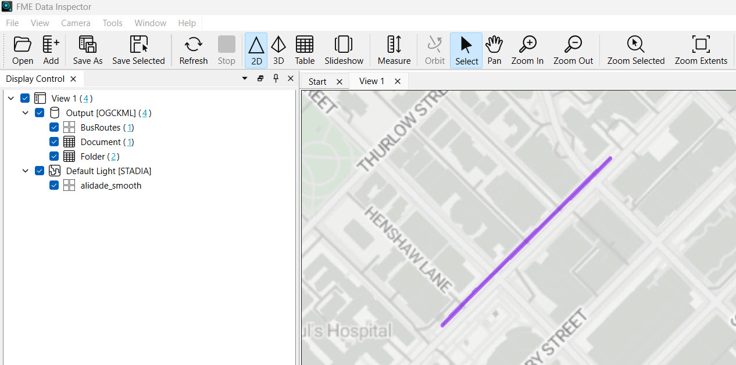Open the Camera menu
Viewport: 736px width, 365px height.
76,23
